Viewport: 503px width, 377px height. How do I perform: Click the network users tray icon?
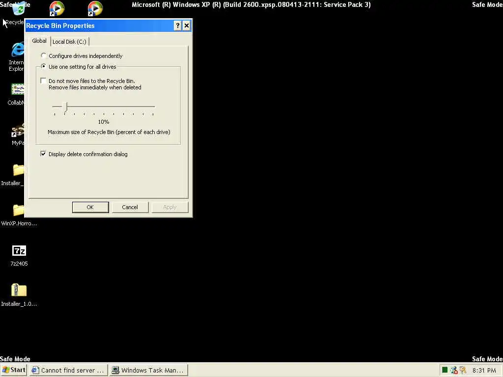point(453,370)
